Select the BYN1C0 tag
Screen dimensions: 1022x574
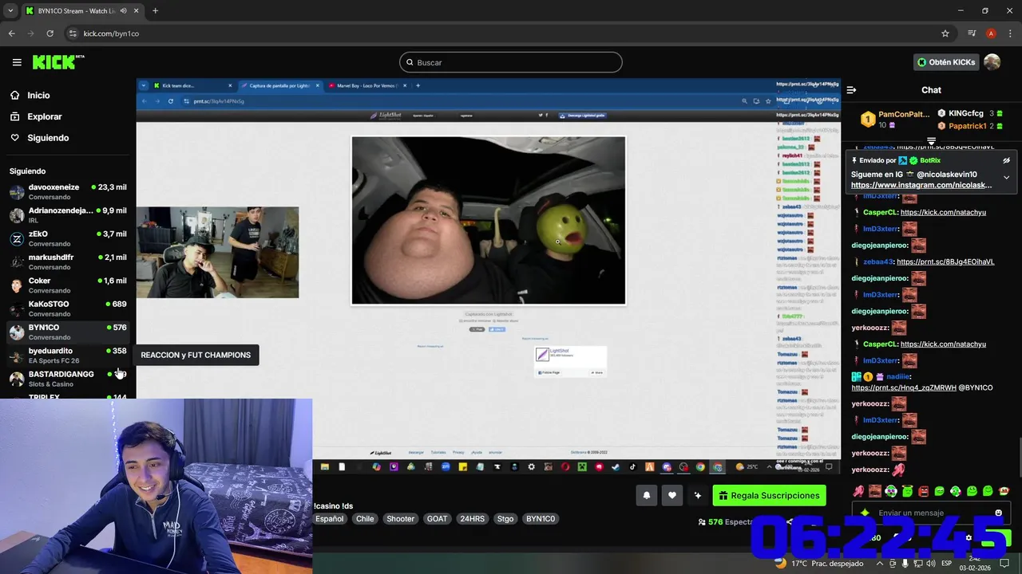[541, 518]
